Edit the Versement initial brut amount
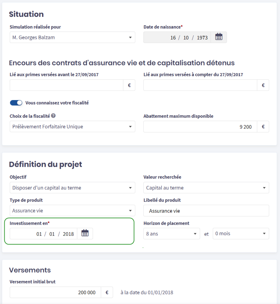This screenshot has width=280, height=304. [55, 292]
